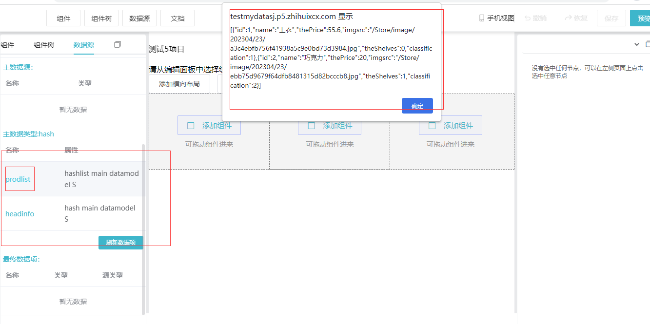
Task: Click the 刷新数据项 button
Action: [121, 242]
